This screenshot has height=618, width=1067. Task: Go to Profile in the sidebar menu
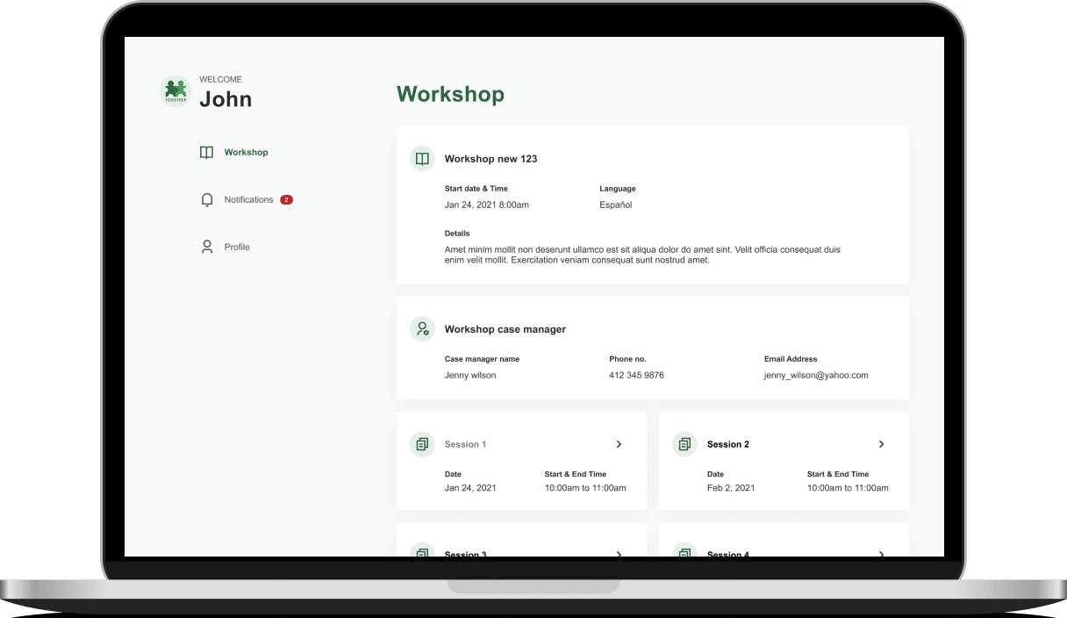tap(237, 248)
